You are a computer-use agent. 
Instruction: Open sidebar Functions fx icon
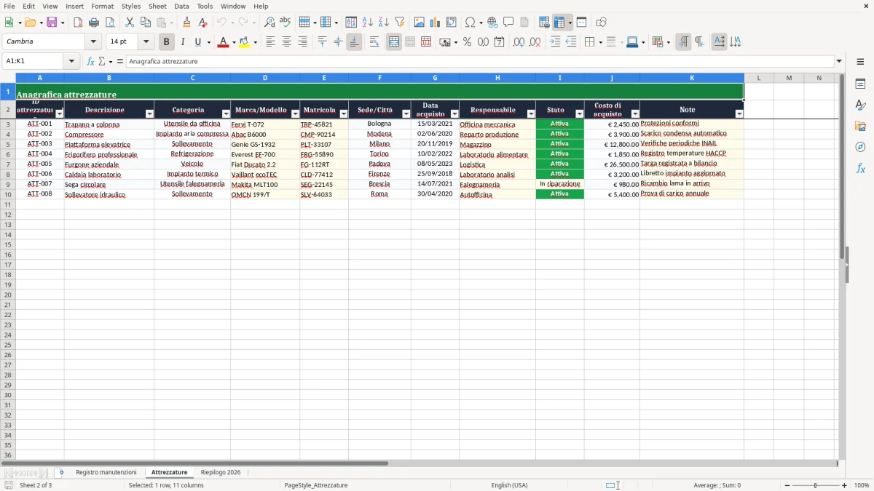click(x=860, y=169)
